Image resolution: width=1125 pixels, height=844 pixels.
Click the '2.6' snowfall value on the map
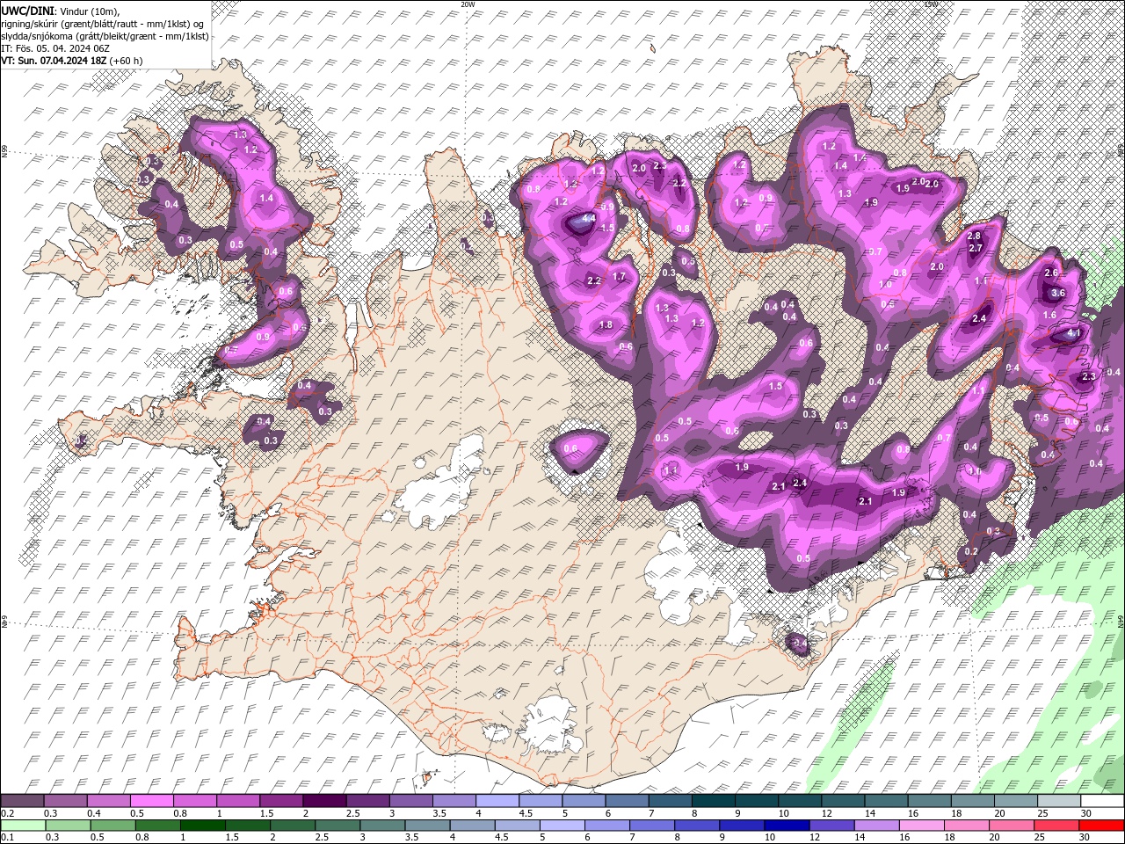1051,273
